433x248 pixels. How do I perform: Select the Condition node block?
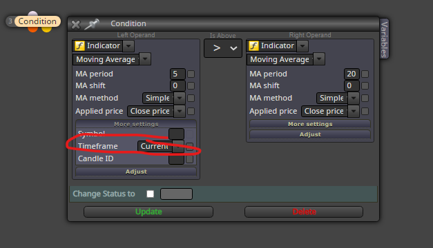point(37,21)
